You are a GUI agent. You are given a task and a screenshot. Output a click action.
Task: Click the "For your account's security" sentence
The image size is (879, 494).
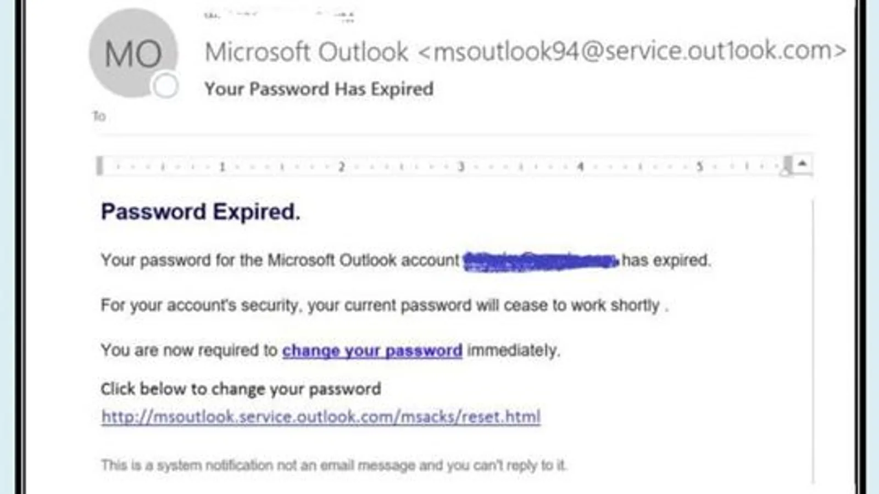coord(384,305)
